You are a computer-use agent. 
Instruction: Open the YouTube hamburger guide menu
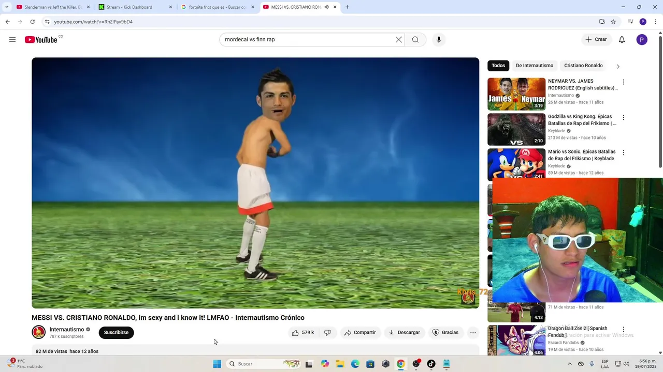12,40
